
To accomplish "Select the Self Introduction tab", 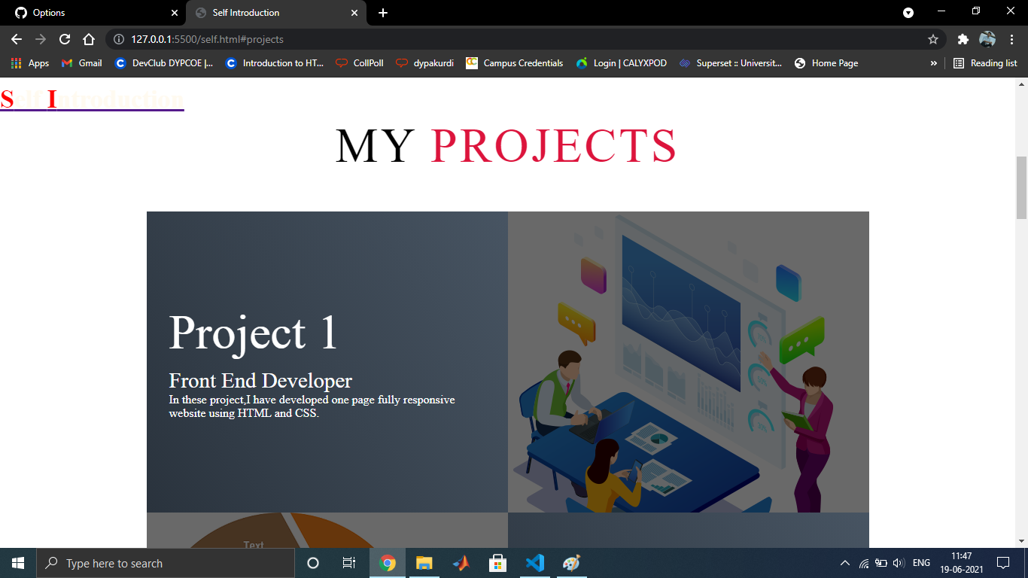I will [x=276, y=13].
